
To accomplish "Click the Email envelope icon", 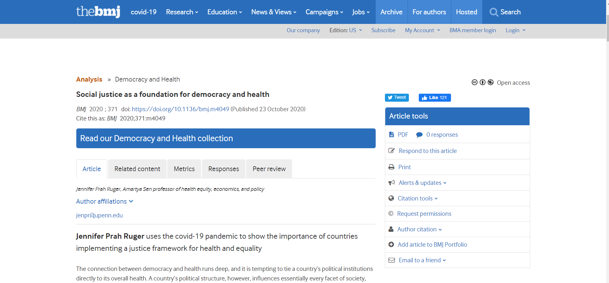I will [392, 260].
